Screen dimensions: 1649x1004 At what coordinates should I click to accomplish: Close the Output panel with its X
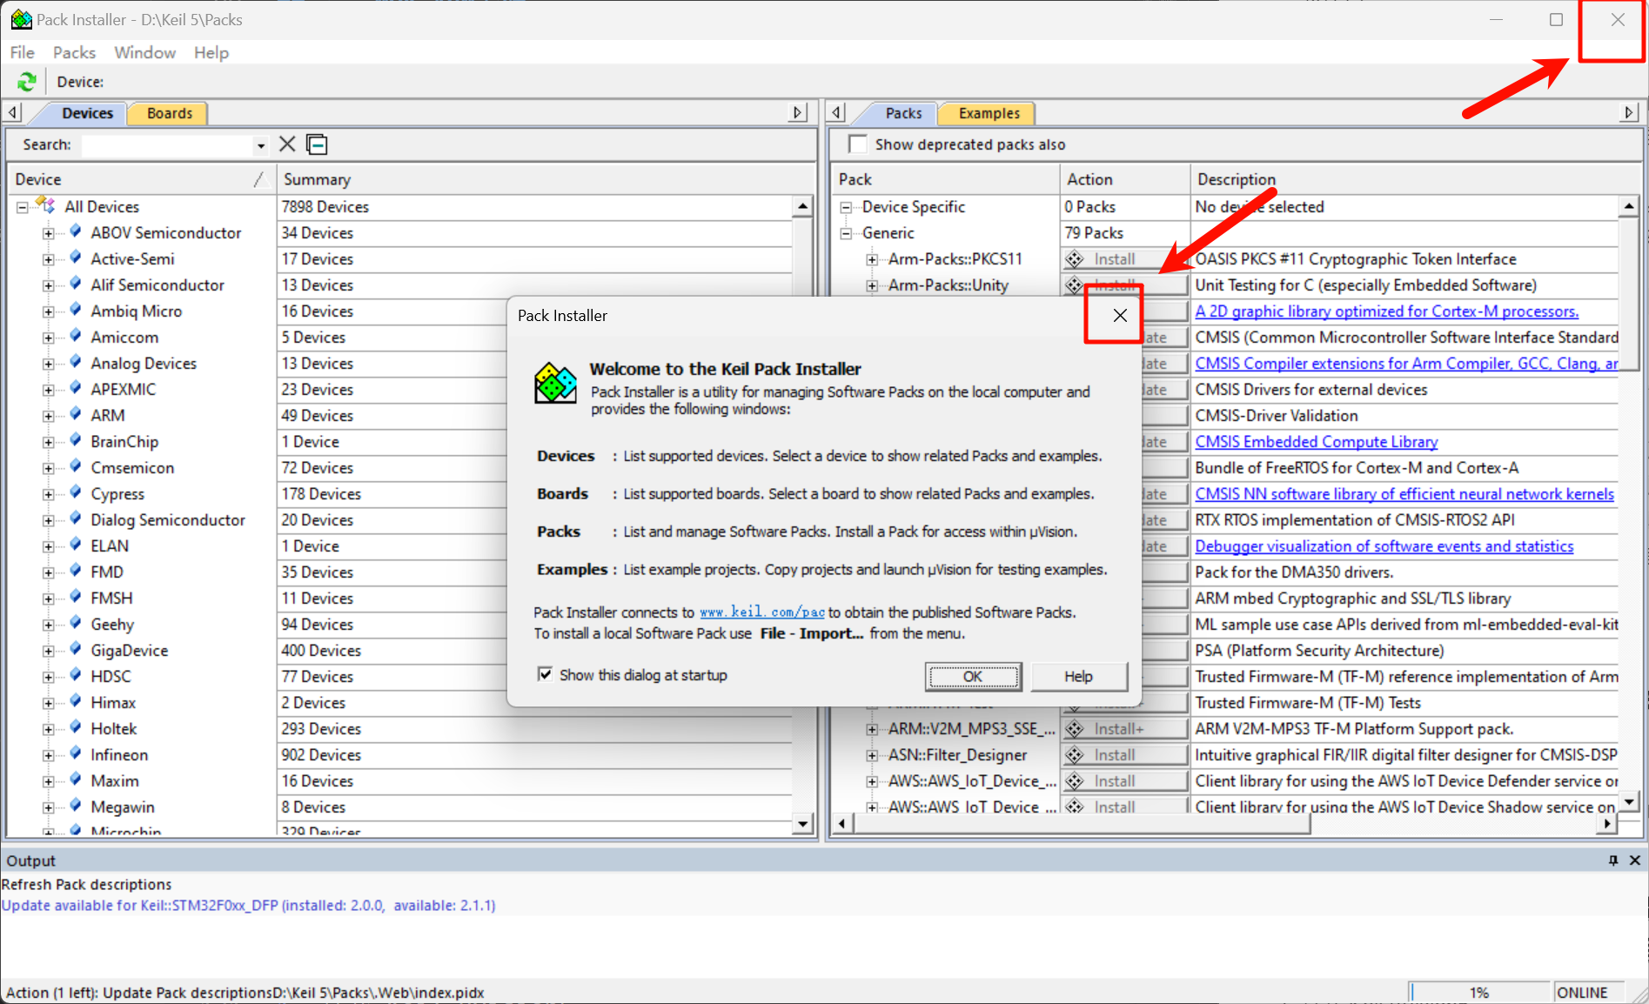coord(1635,860)
